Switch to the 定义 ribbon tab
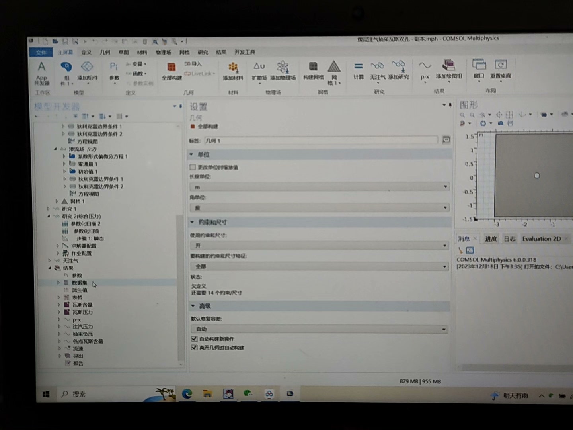Viewport: 573px width, 430px height. pyautogui.click(x=86, y=52)
